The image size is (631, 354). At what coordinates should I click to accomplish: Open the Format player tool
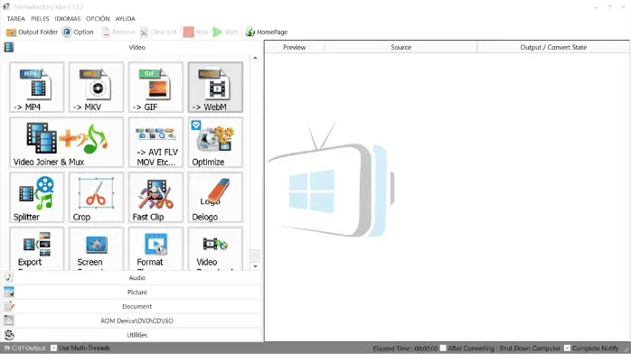point(155,248)
